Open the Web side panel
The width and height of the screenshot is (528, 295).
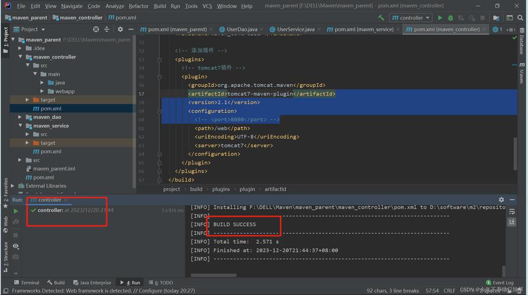coord(5,225)
